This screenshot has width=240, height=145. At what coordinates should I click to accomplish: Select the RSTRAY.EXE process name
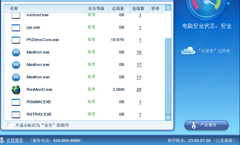39,114
